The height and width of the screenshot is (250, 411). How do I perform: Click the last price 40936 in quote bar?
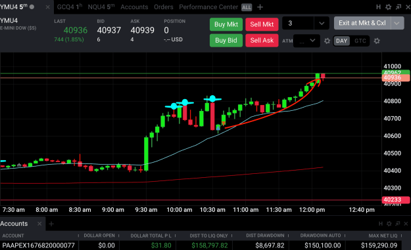point(75,30)
